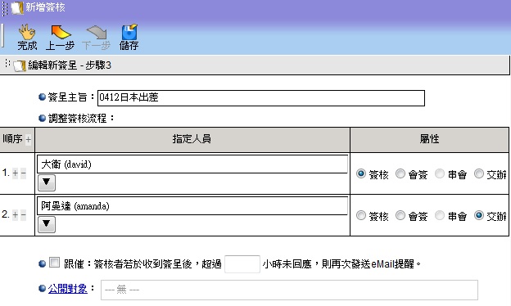This screenshot has width=511, height=306.
Task: Select 會簽 radio for 大衛 (david)
Action: [x=400, y=173]
